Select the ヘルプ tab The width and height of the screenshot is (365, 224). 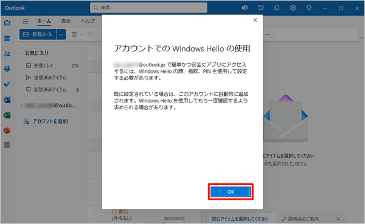[88, 21]
